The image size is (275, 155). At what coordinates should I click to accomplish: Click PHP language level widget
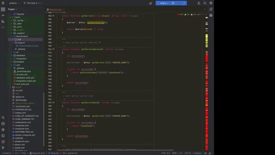[x=166, y=153]
